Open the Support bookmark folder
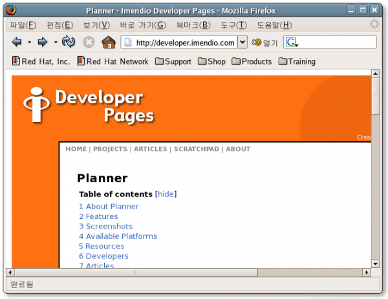 173,61
